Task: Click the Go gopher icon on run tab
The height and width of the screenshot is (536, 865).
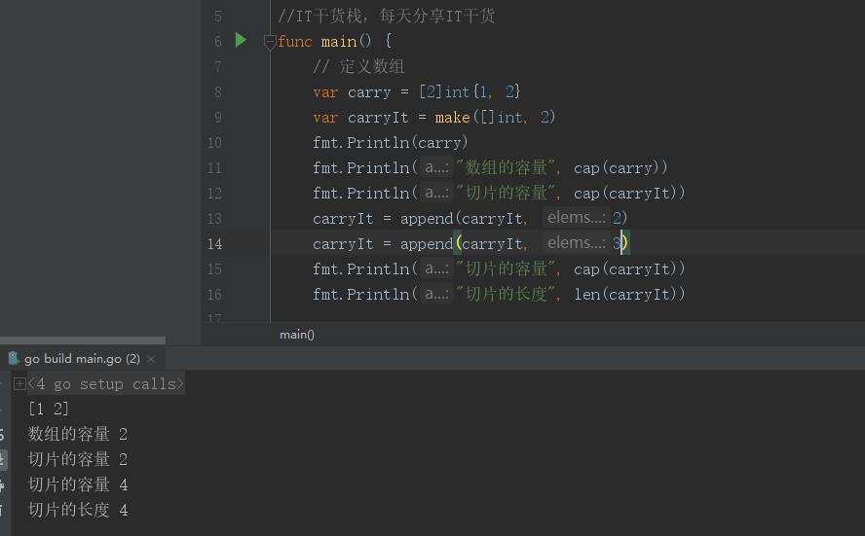Action: (x=14, y=359)
